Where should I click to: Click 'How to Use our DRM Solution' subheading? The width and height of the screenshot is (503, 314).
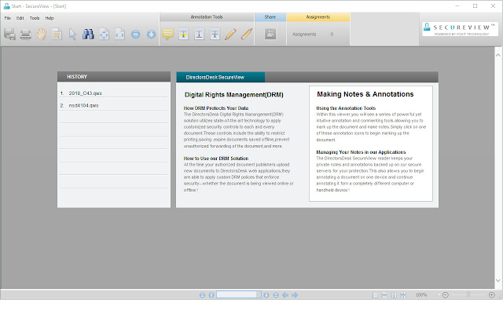[216, 159]
